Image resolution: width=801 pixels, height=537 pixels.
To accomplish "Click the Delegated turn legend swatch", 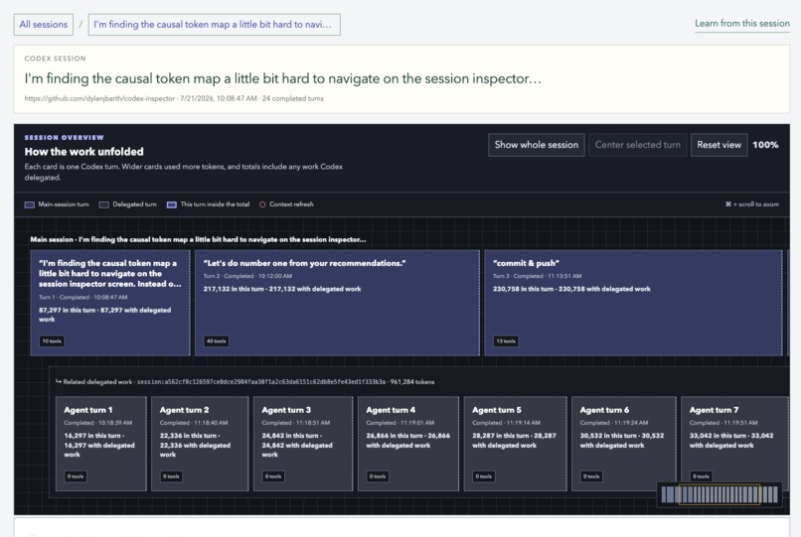I will point(104,204).
